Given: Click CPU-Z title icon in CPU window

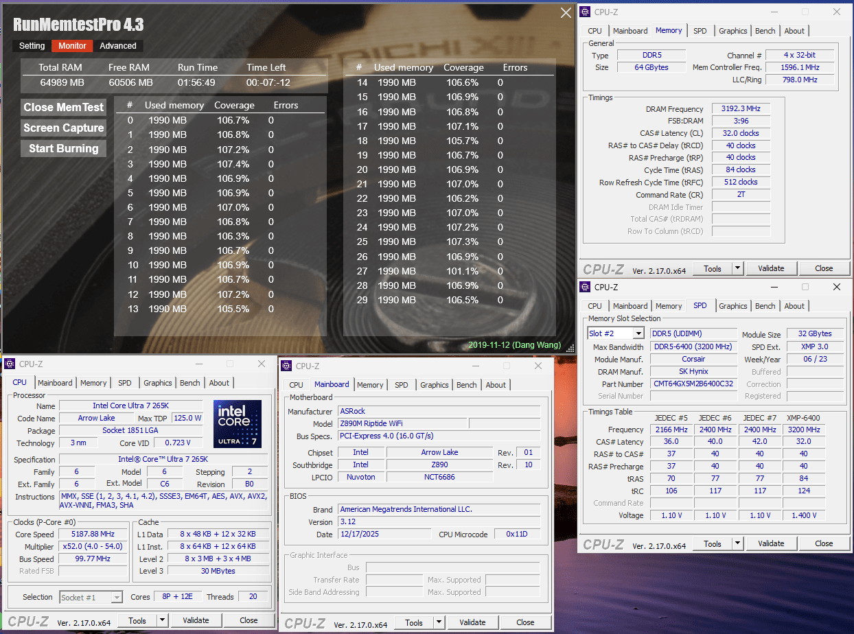Looking at the screenshot, I should point(10,364).
